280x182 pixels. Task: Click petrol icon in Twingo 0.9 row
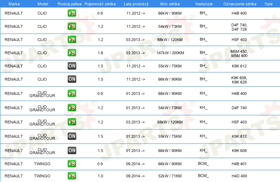[72, 163]
